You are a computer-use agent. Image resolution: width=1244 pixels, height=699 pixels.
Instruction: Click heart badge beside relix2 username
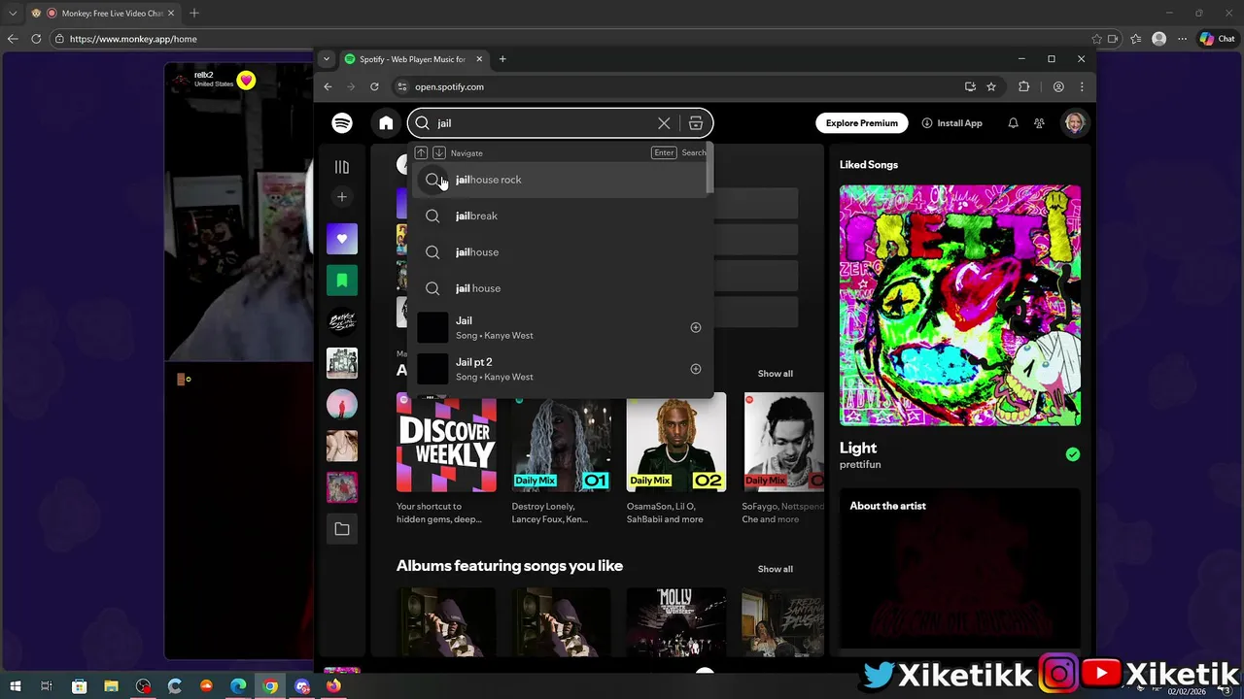[x=247, y=81]
